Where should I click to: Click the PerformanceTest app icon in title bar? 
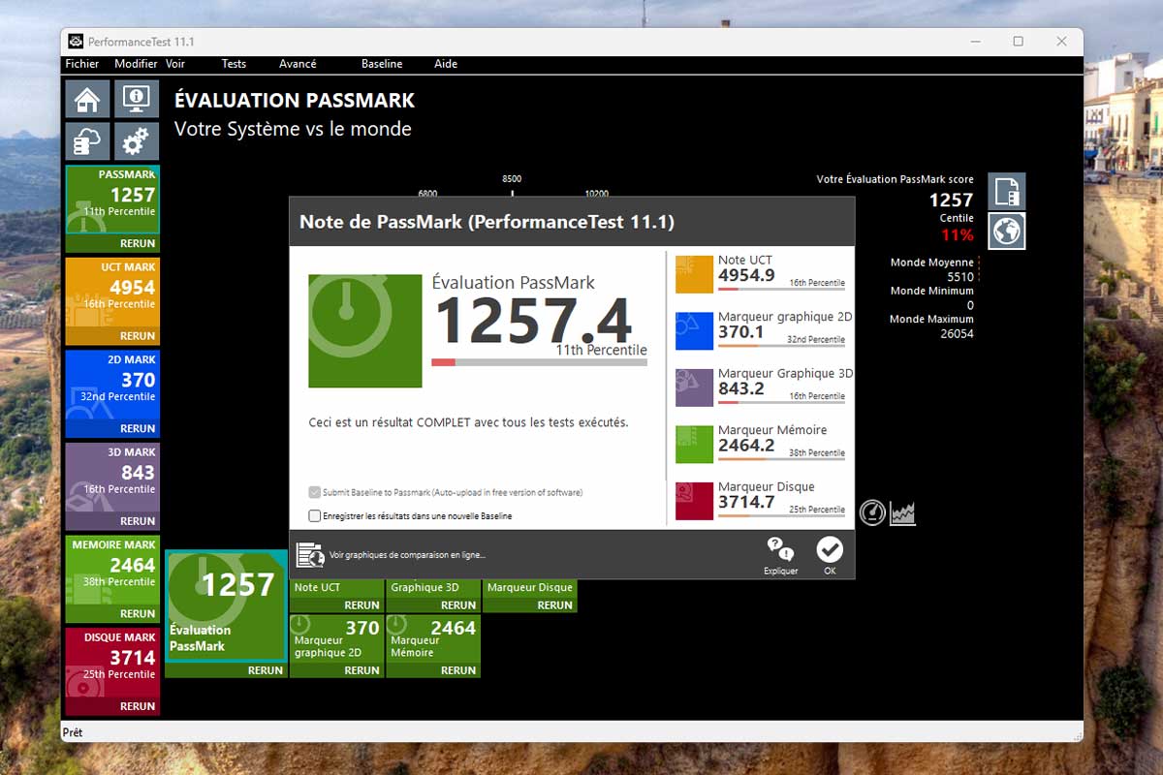click(76, 42)
